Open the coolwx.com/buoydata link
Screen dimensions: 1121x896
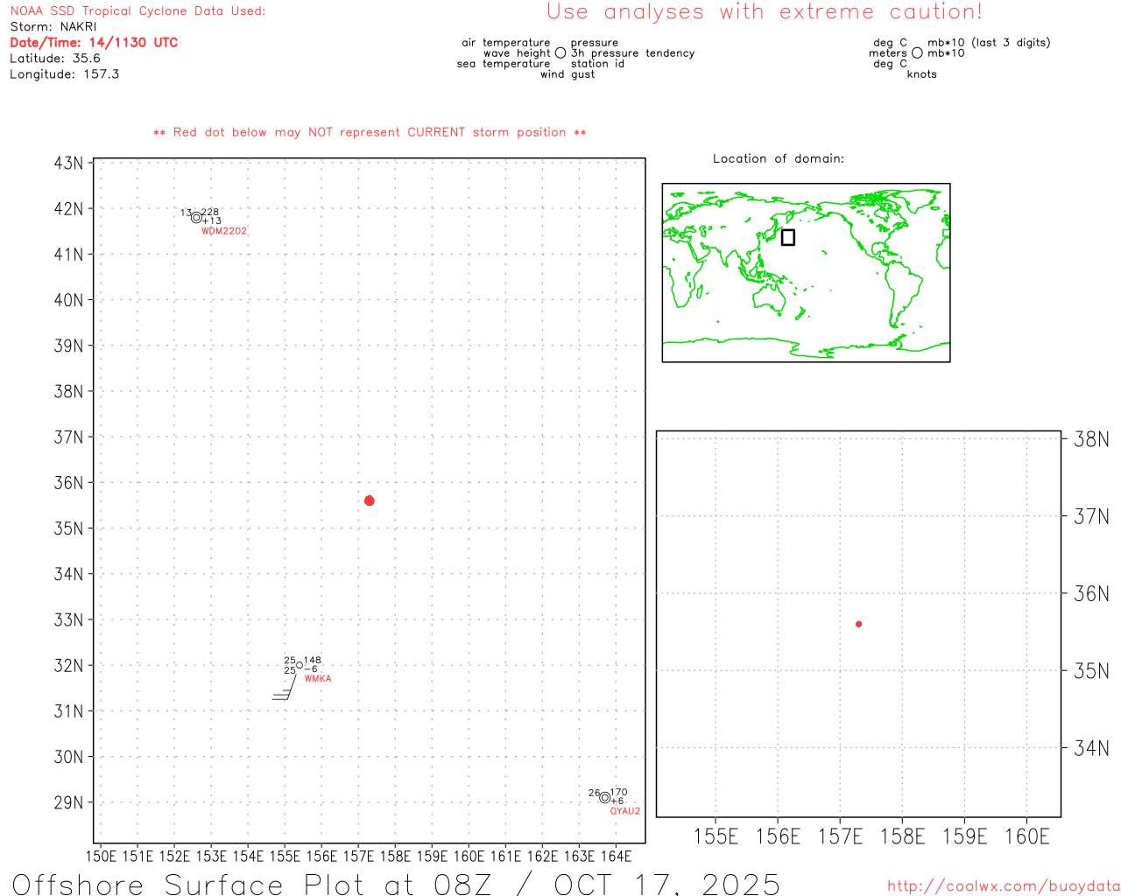coord(1004,886)
